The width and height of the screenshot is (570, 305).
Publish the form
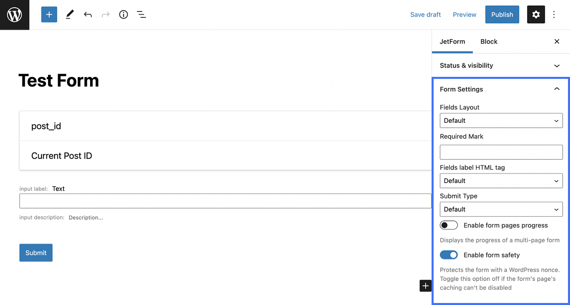(502, 14)
